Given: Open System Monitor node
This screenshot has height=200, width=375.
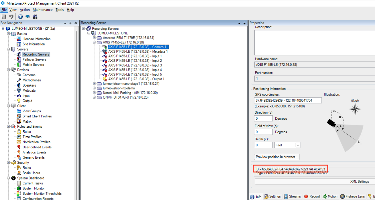Looking at the screenshot, I should (x=34, y=188).
